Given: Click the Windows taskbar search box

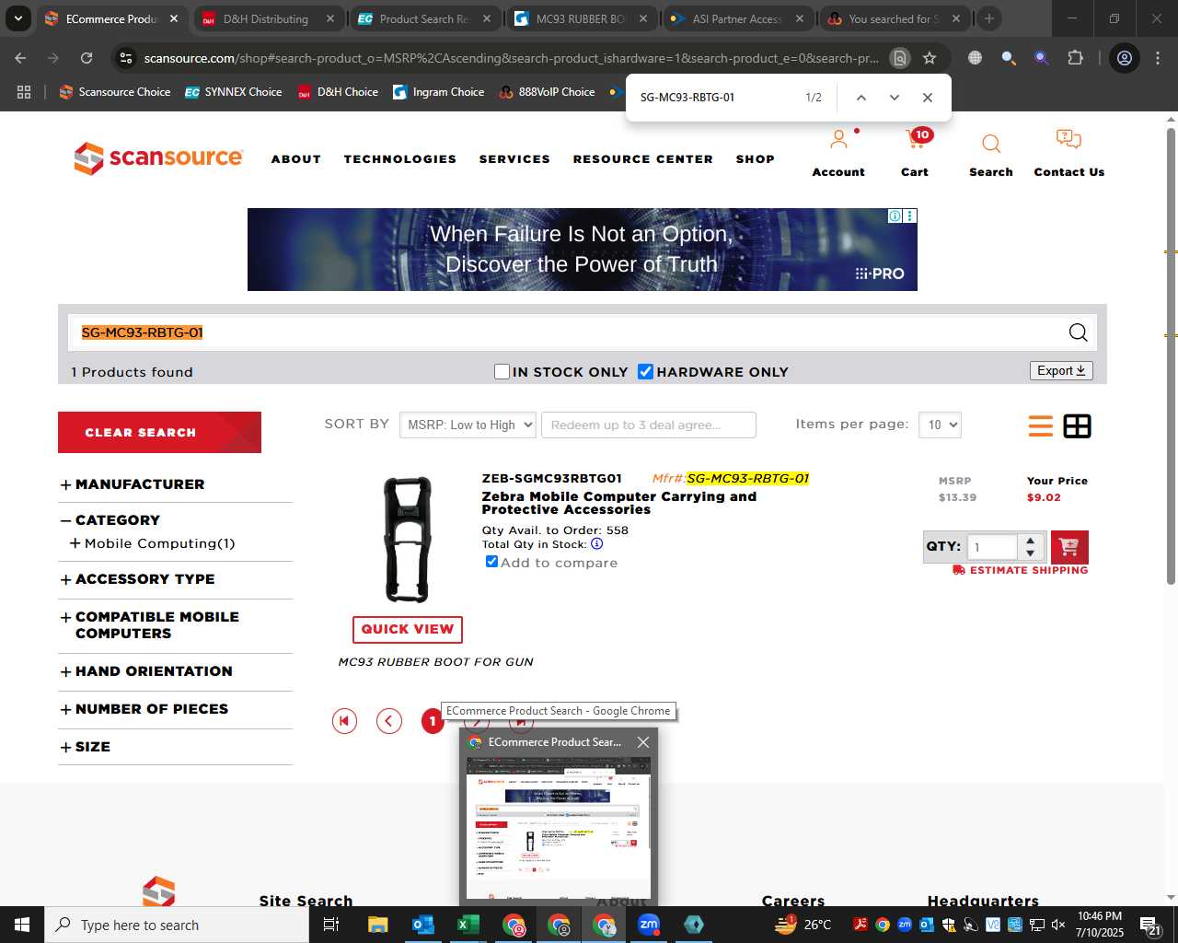Looking at the screenshot, I should (177, 925).
